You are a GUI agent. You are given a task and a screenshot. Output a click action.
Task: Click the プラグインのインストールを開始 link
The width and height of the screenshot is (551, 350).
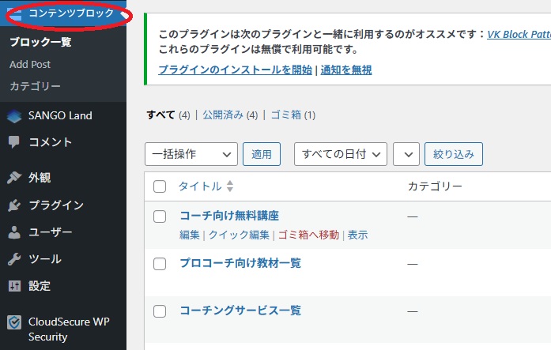(x=235, y=70)
